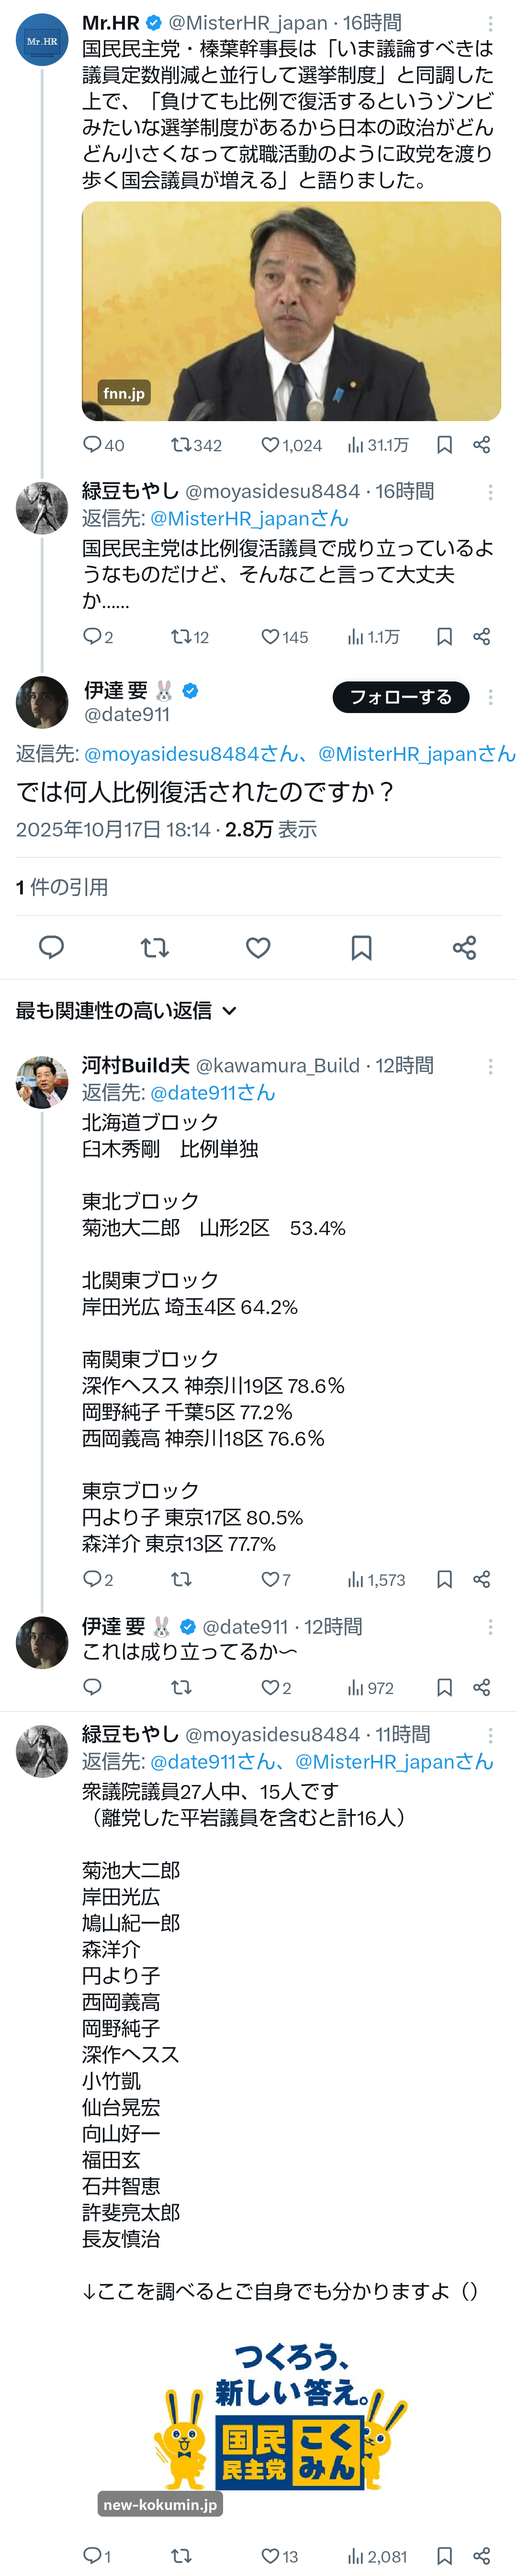The height and width of the screenshot is (2576, 517).
Task: Retweet Mr.HR's post with 342 reposts
Action: pyautogui.click(x=181, y=445)
